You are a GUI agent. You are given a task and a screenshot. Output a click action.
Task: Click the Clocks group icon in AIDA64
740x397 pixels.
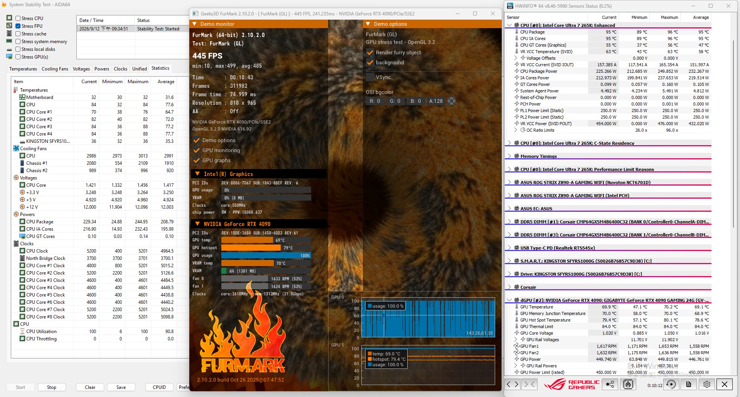tap(16, 243)
